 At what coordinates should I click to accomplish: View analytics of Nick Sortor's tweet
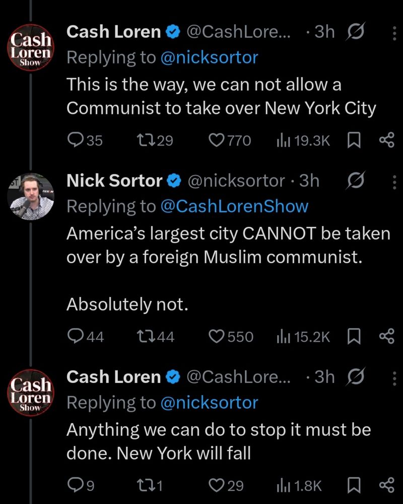(x=281, y=336)
